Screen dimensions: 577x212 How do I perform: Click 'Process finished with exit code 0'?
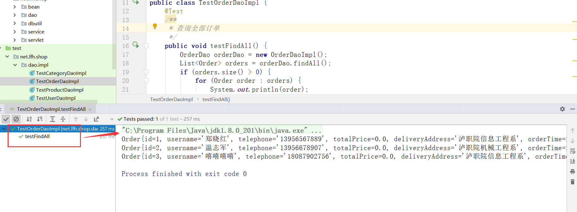tap(184, 174)
